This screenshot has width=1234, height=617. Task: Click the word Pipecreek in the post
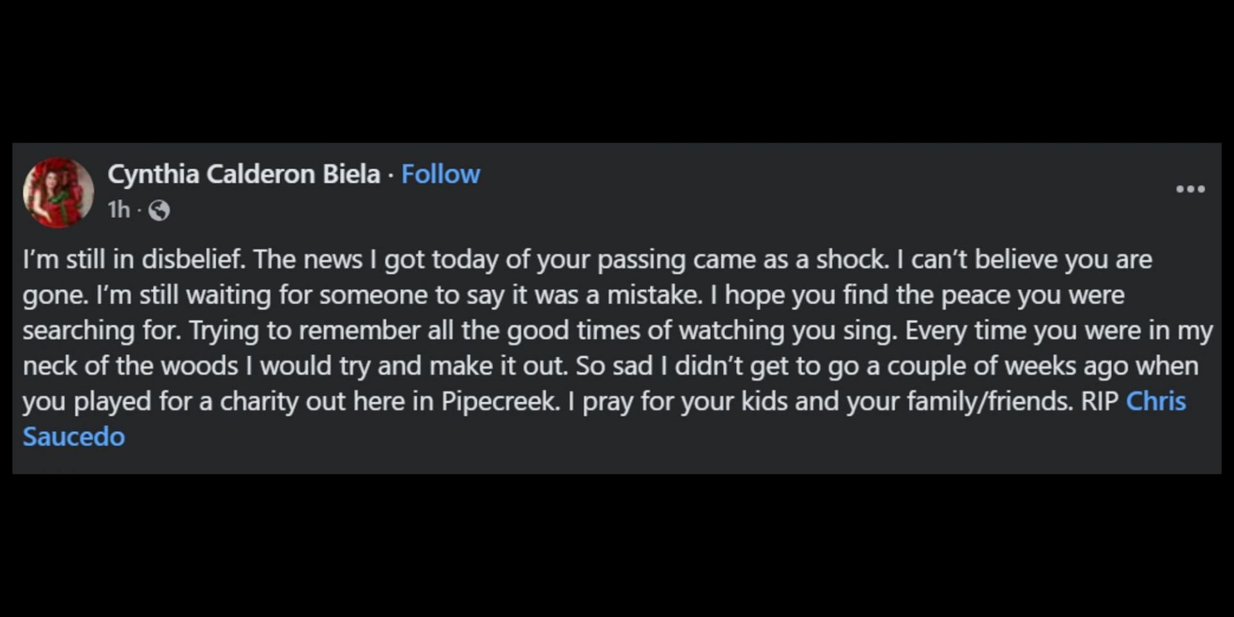point(499,401)
